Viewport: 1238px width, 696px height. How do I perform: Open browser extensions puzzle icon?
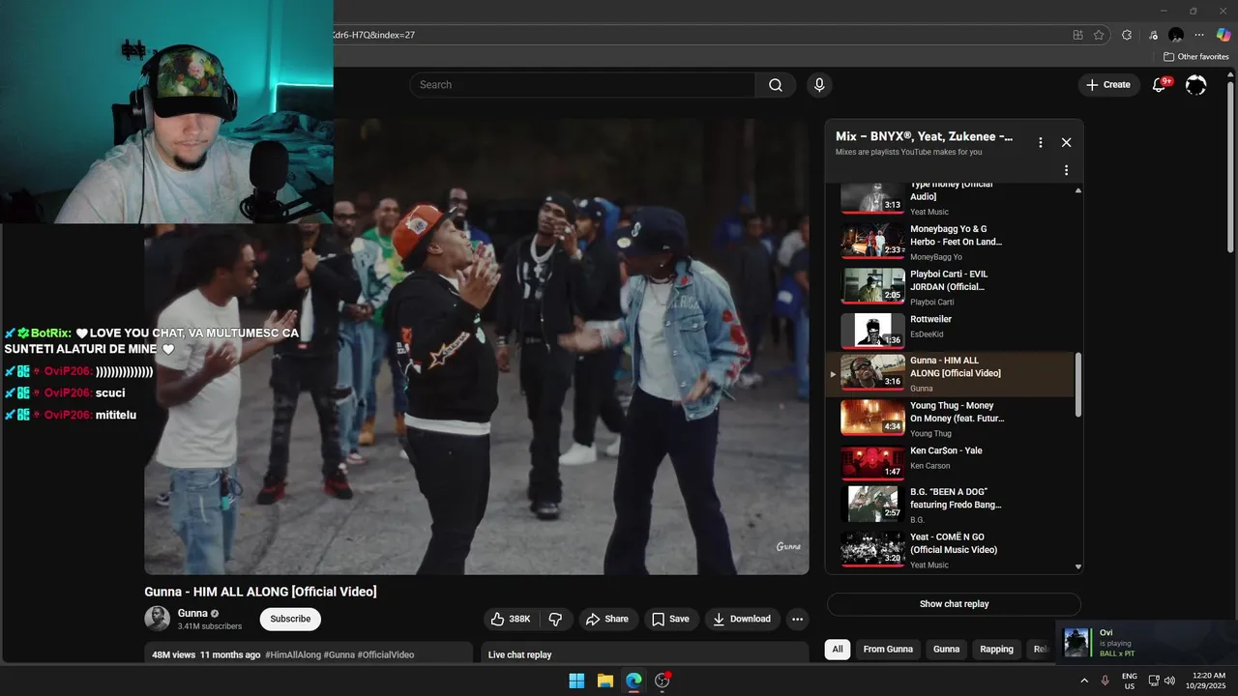(1127, 35)
